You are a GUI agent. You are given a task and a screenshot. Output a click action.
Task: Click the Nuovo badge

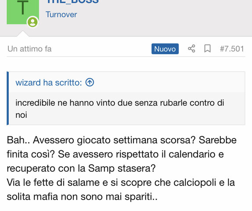pos(165,49)
